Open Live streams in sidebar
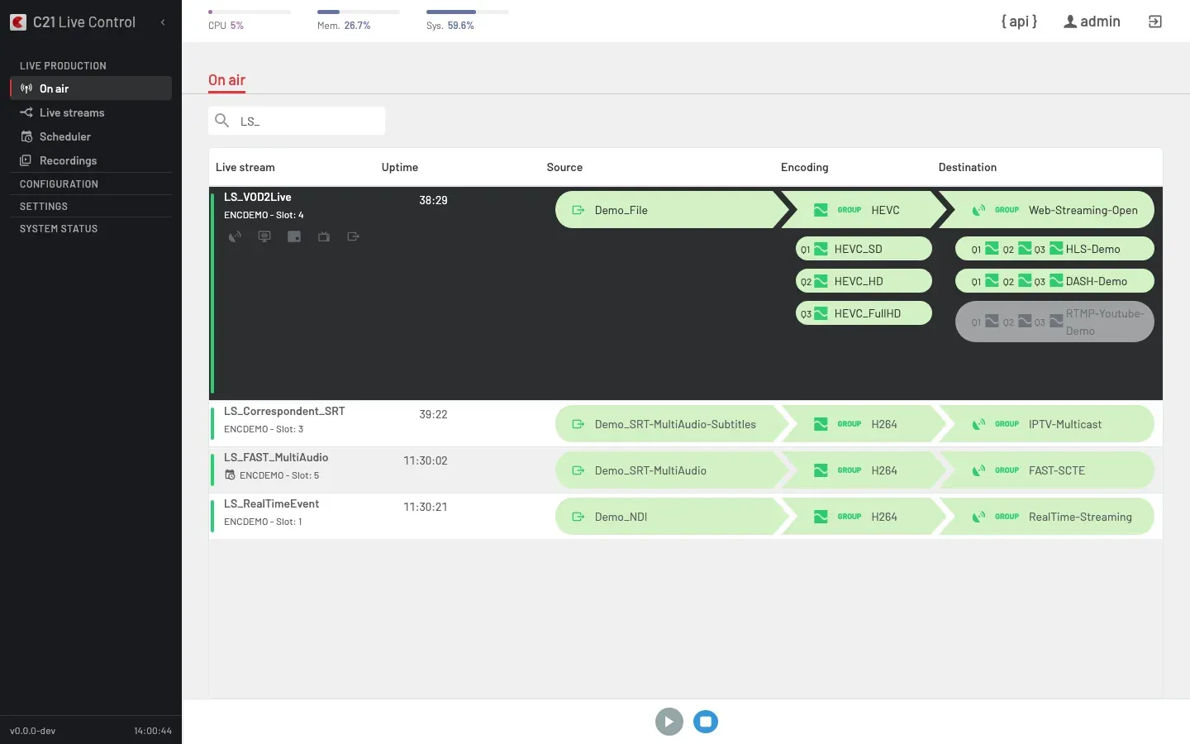Image resolution: width=1190 pixels, height=744 pixels. point(91,112)
